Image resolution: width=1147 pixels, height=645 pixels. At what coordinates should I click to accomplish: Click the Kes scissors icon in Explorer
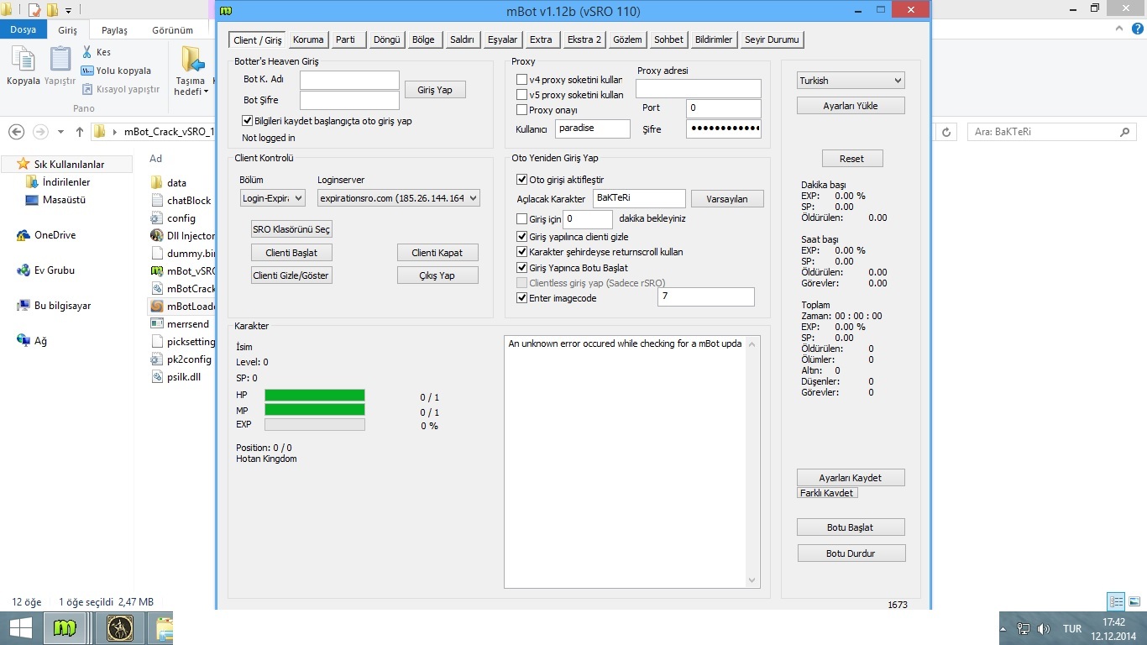(86, 52)
